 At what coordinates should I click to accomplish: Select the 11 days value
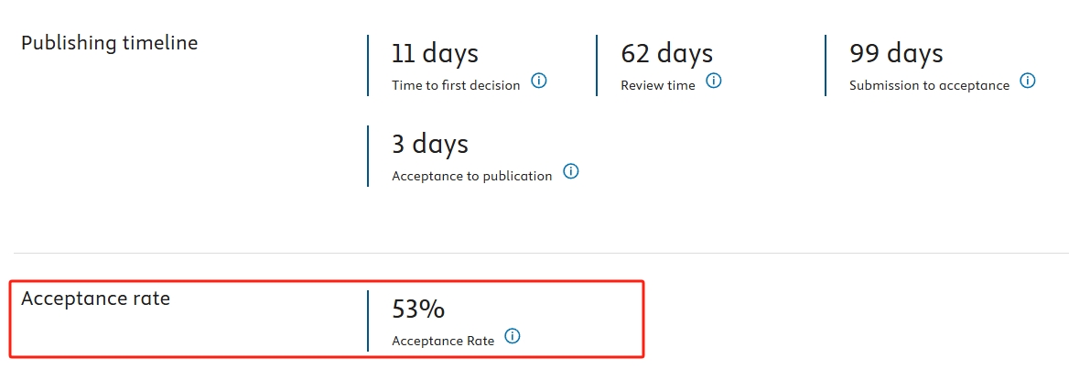click(435, 53)
